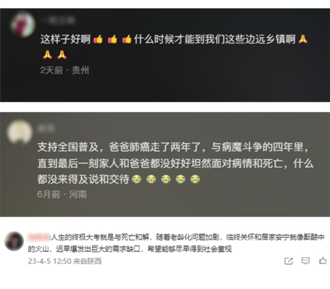Like the Shaanxi comment with the thumbs-up icon
This screenshot has height=289, width=330.
[323, 261]
